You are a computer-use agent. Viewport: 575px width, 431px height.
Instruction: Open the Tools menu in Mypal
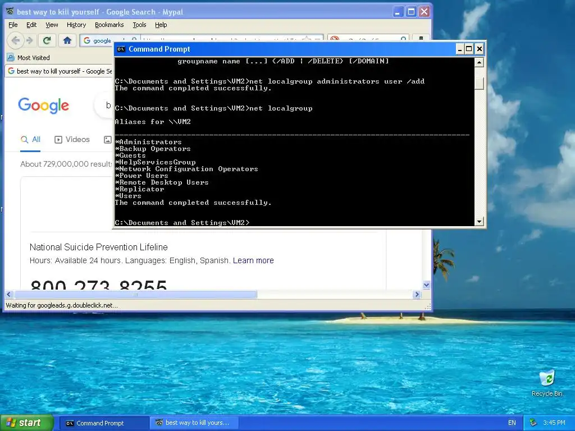pos(139,25)
